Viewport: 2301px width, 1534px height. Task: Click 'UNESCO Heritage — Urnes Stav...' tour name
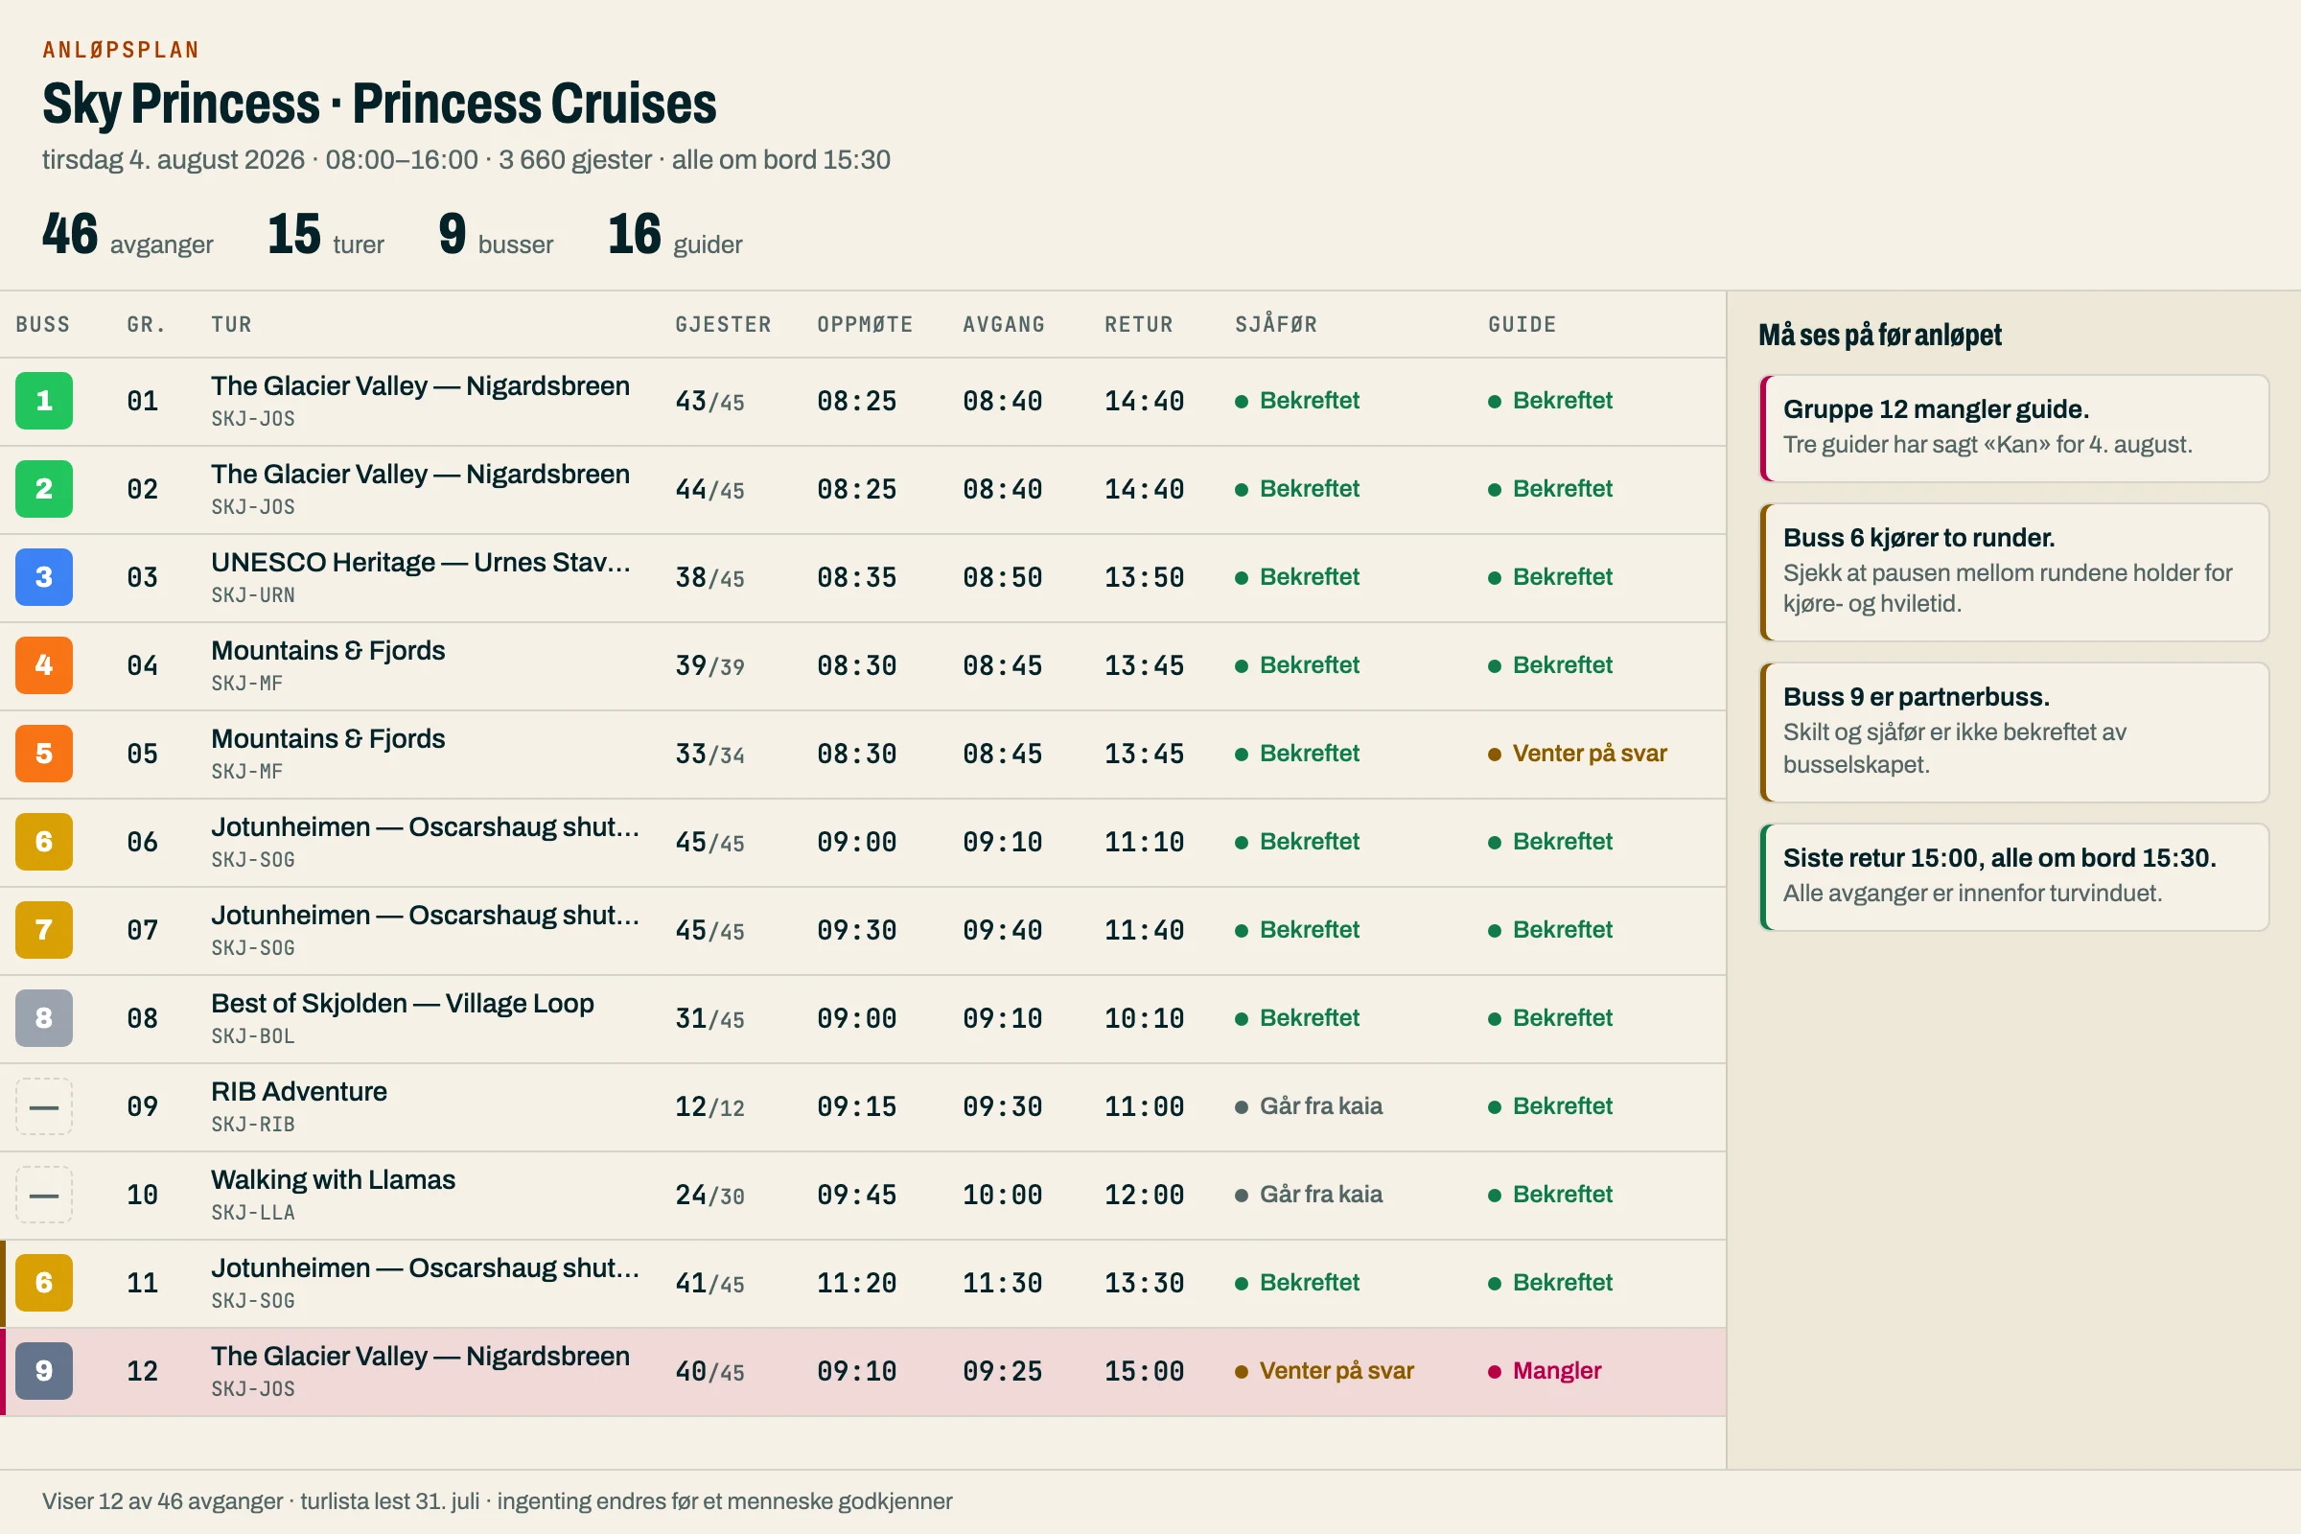click(421, 563)
